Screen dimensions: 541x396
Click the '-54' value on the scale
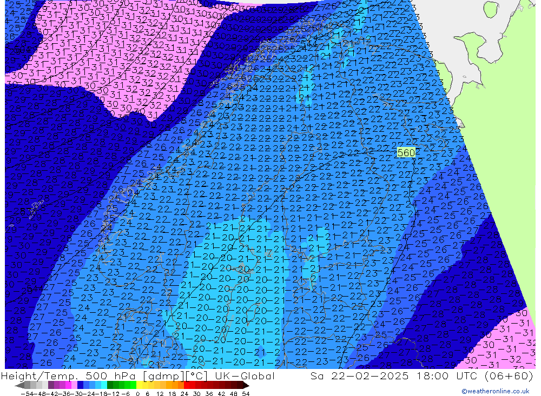coord(27,394)
